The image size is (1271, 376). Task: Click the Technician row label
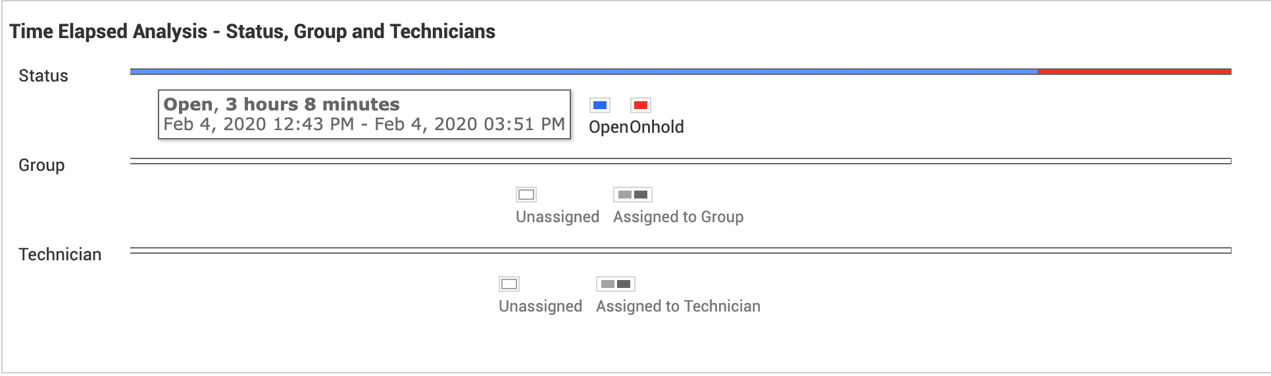coord(60,255)
